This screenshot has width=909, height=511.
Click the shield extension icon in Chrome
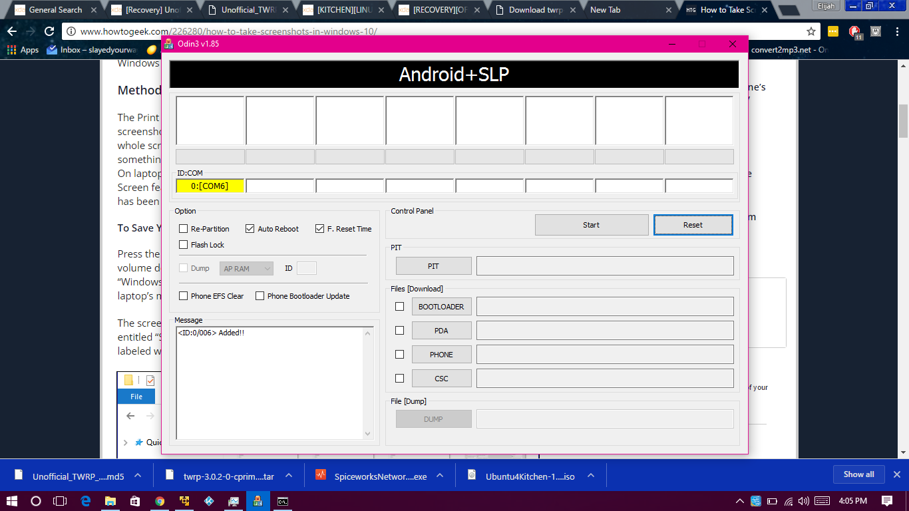point(876,31)
